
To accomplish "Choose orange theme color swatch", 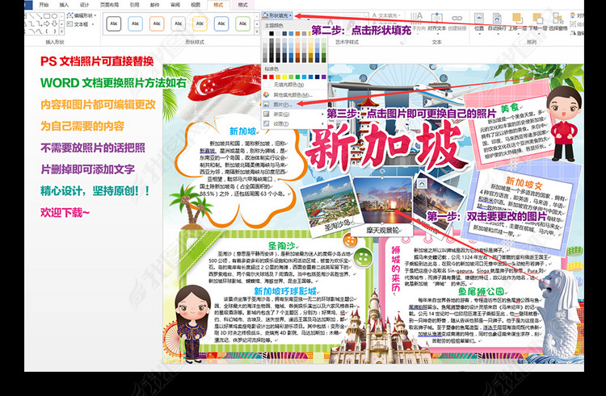I will (x=297, y=34).
